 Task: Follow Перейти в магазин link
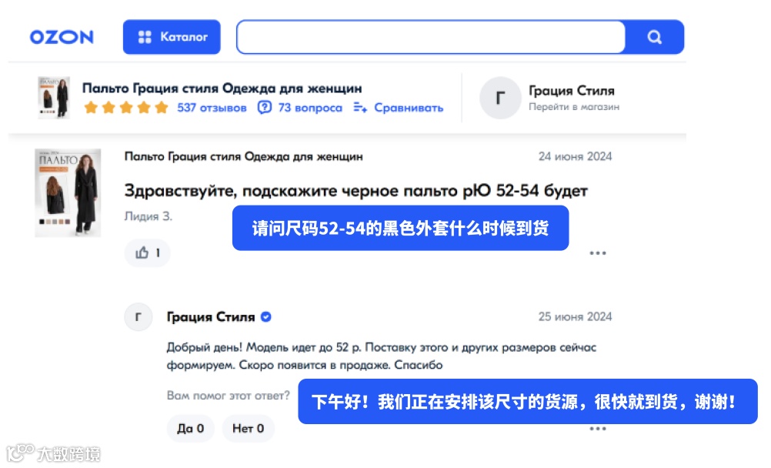(x=574, y=107)
